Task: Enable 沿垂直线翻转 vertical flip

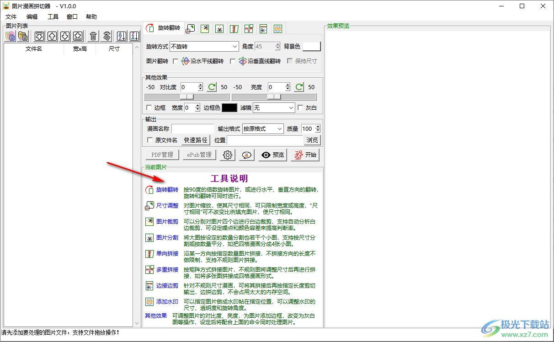Action: (x=233, y=61)
